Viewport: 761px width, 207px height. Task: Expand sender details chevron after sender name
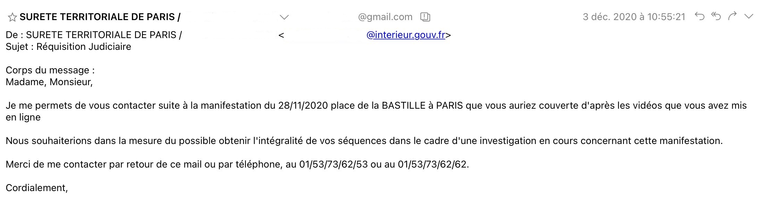click(284, 17)
